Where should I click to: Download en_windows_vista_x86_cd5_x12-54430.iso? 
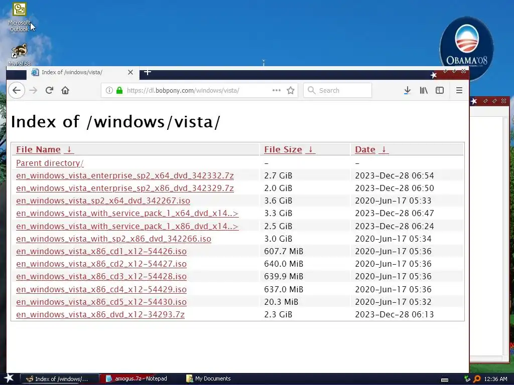(101, 302)
